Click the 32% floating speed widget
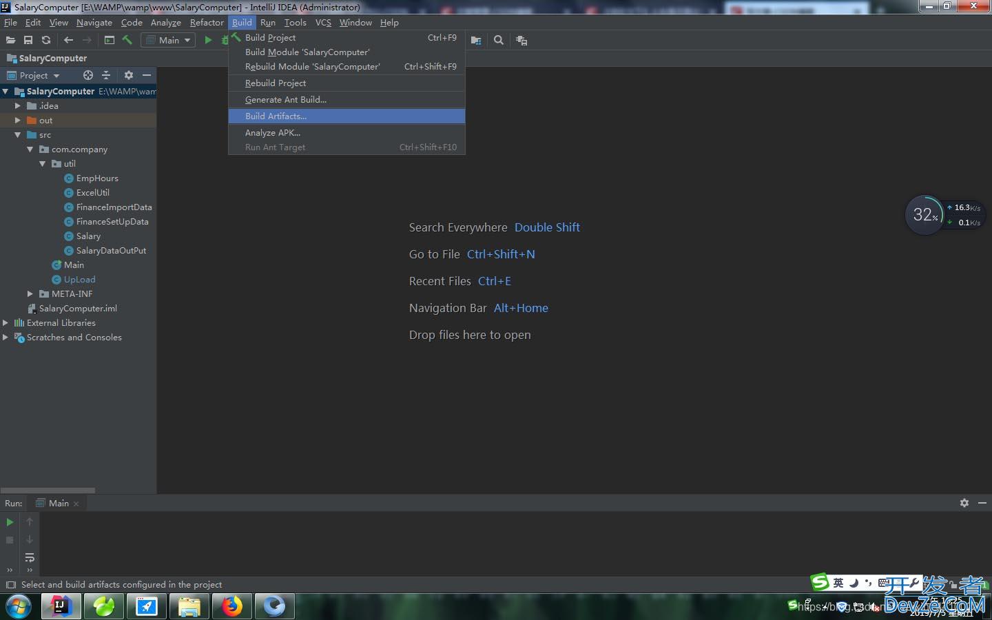The height and width of the screenshot is (620, 992). coord(924,215)
